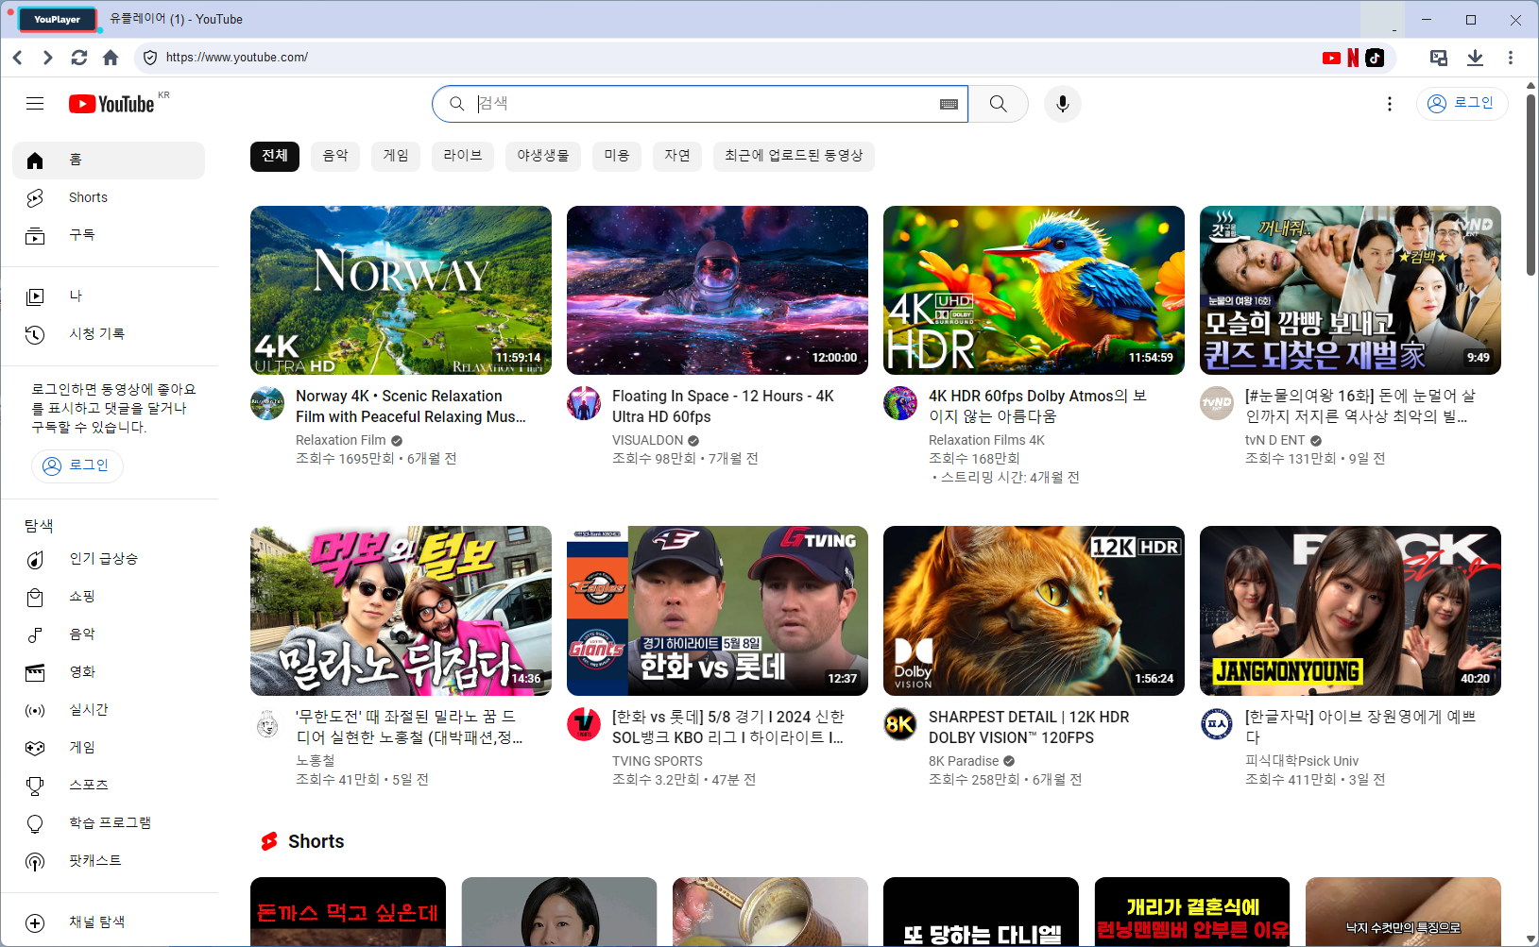Open 시청 기록 in the sidebar
The width and height of the screenshot is (1539, 947).
pyautogui.click(x=96, y=333)
